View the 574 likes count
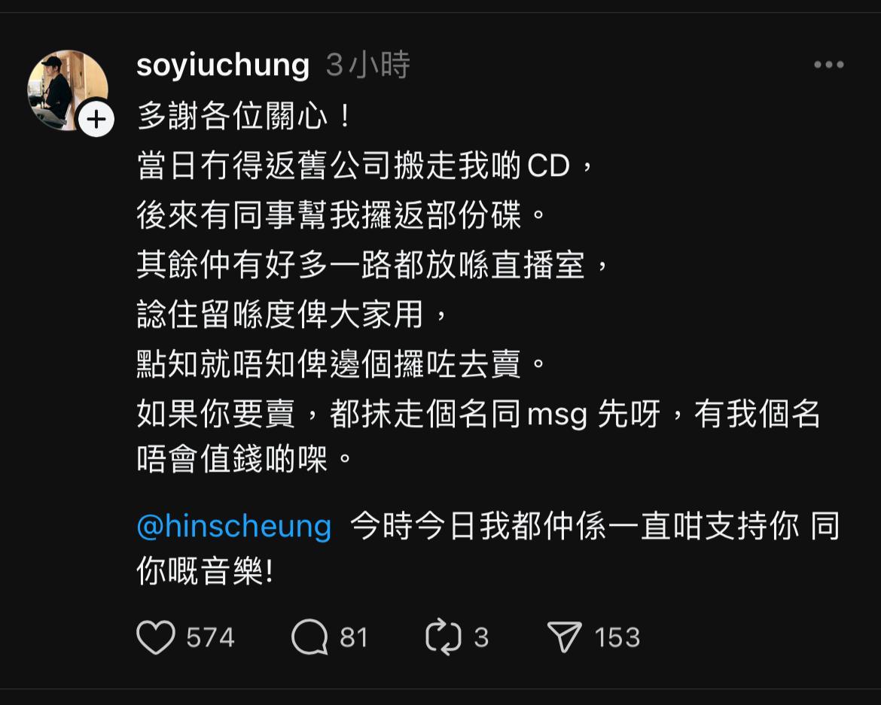This screenshot has height=705, width=881. pos(210,637)
